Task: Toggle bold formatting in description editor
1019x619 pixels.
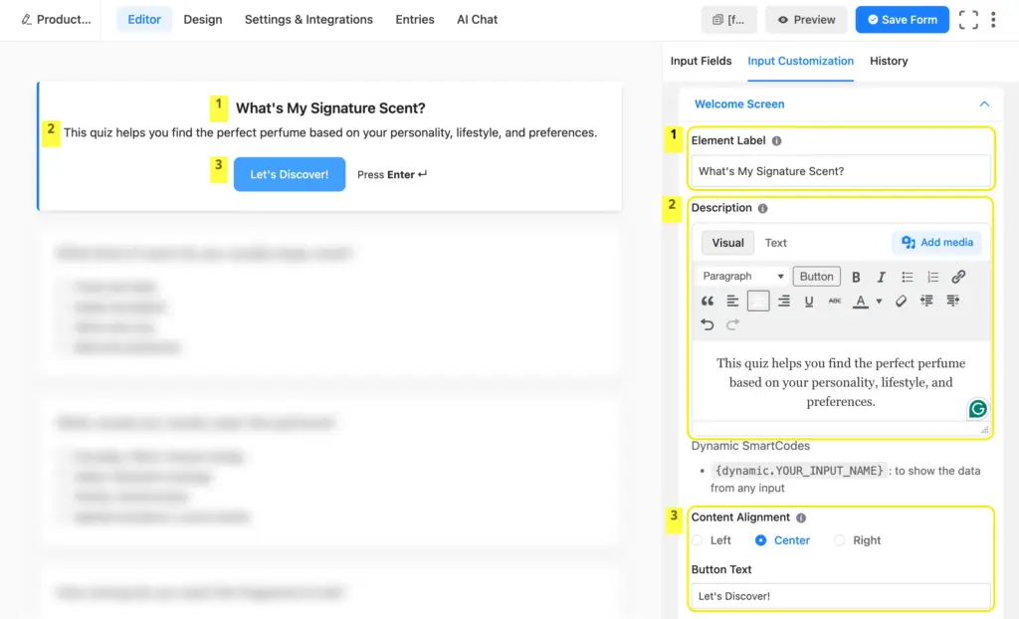Action: click(x=856, y=277)
